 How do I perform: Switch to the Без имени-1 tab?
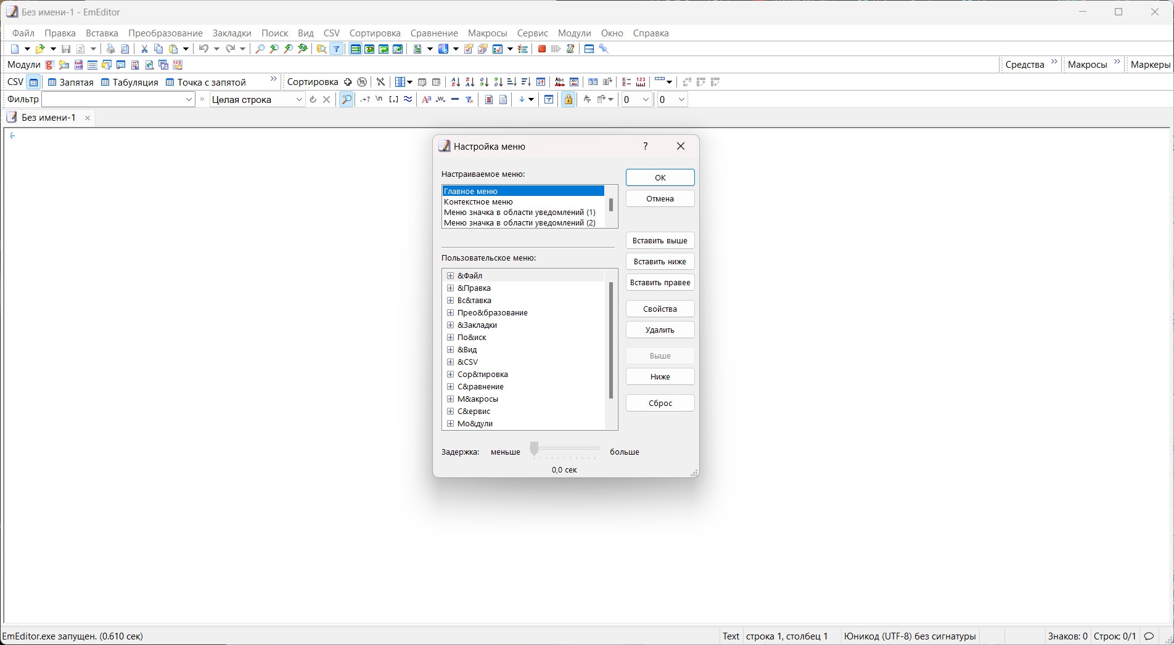[x=48, y=117]
